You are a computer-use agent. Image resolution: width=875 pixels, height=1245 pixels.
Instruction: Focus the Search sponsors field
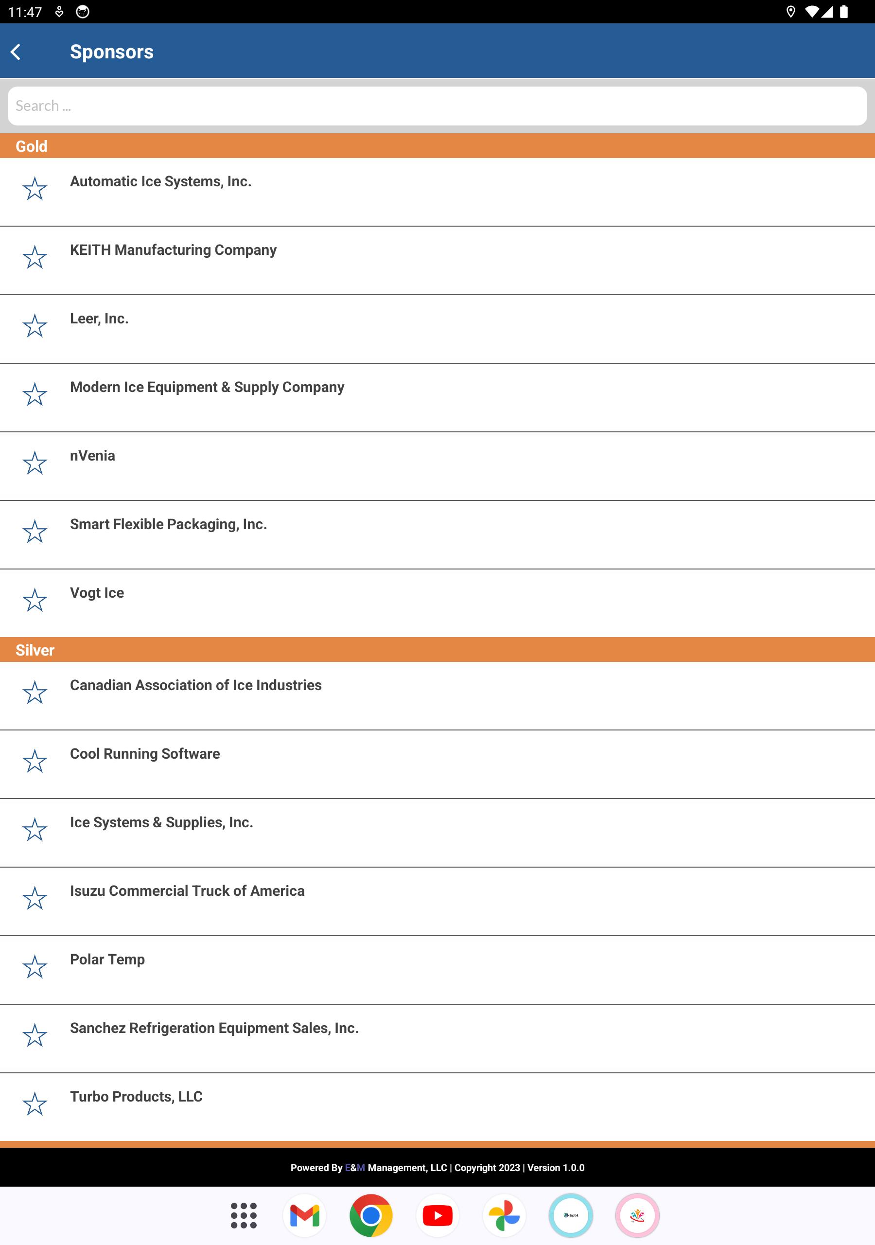click(437, 106)
